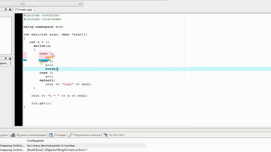
Task: Click the Сообщение column header
Action: click(x=36, y=141)
